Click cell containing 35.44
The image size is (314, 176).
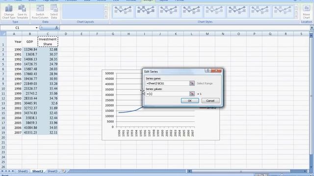48,88
